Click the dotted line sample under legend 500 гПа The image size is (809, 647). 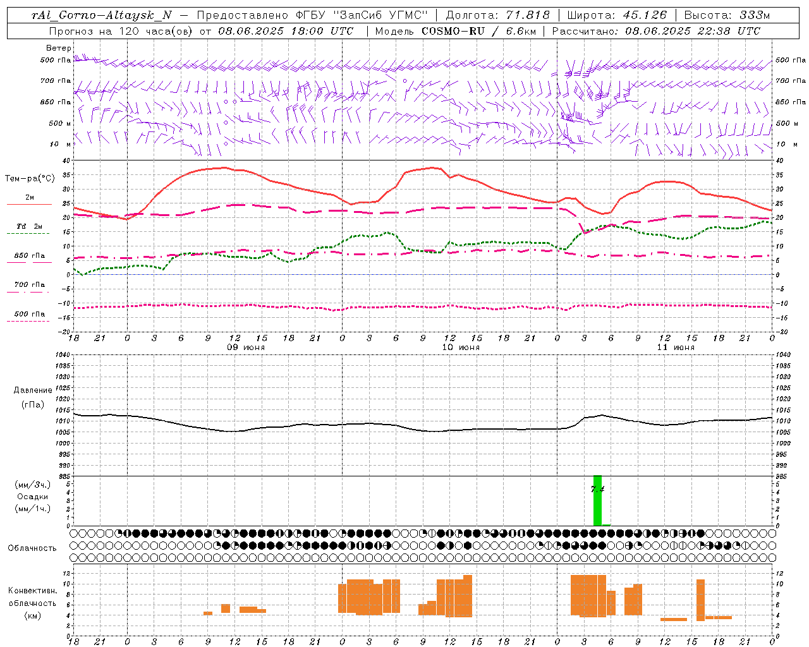coord(28,322)
